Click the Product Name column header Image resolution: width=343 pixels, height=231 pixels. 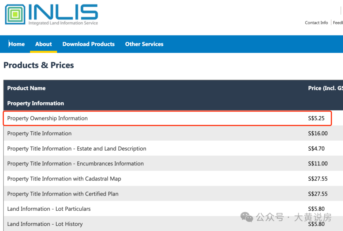26,88
